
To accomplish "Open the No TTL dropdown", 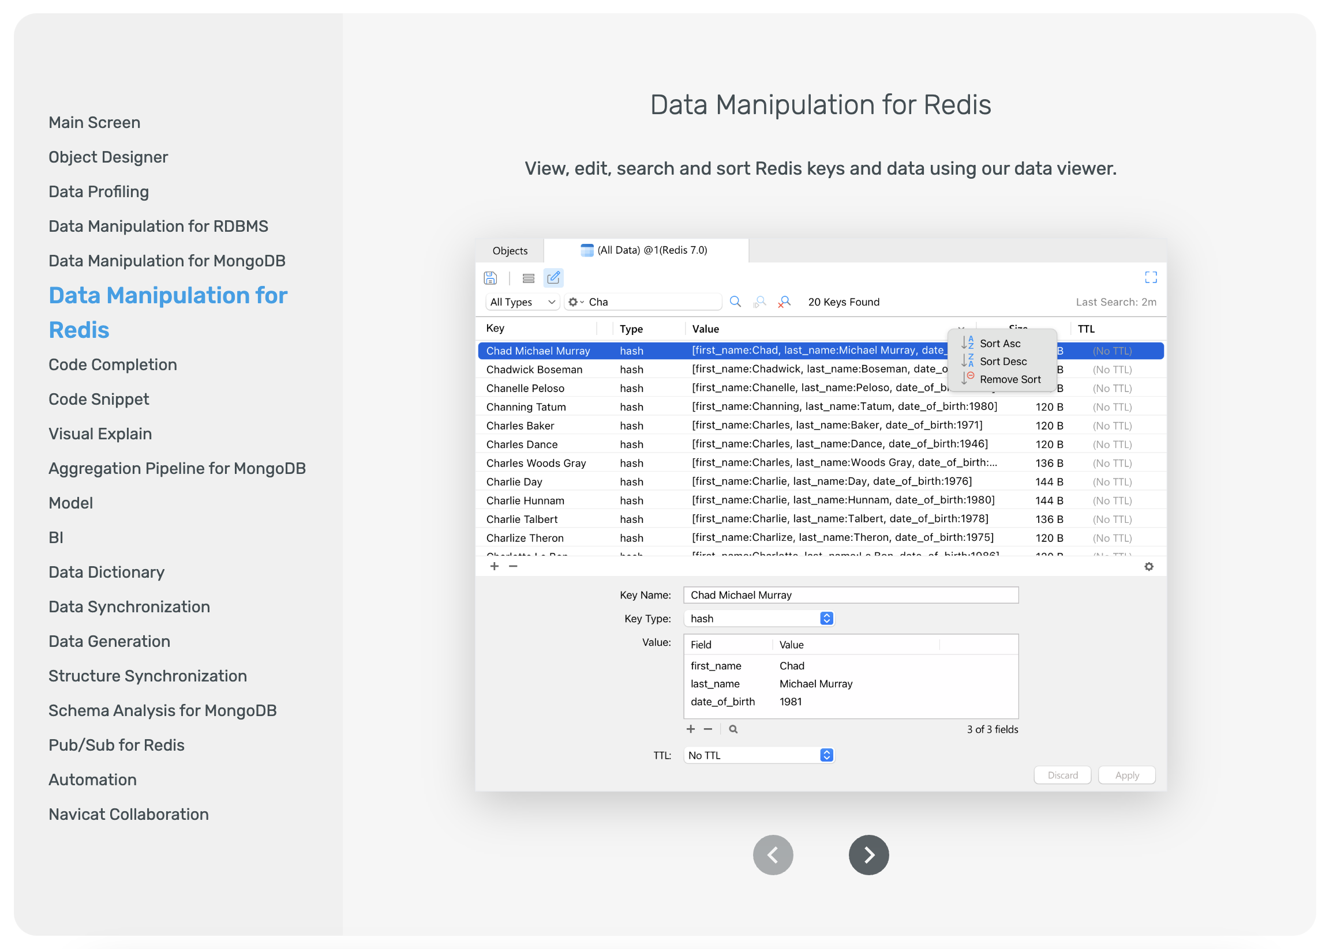I will coord(759,755).
